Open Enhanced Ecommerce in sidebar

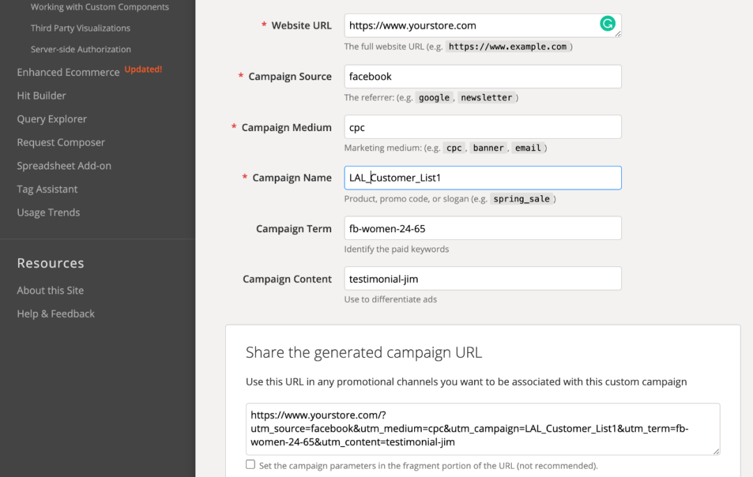pos(68,72)
